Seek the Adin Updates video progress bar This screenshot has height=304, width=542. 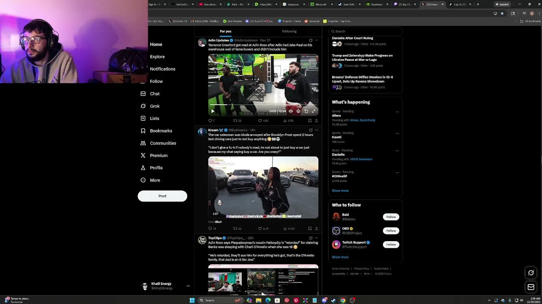263,106
